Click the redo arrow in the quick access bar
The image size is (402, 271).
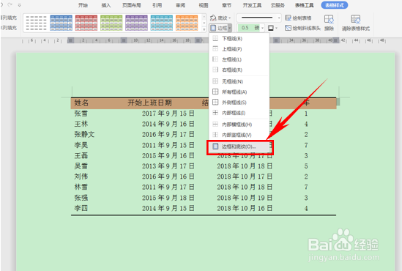click(x=10, y=5)
